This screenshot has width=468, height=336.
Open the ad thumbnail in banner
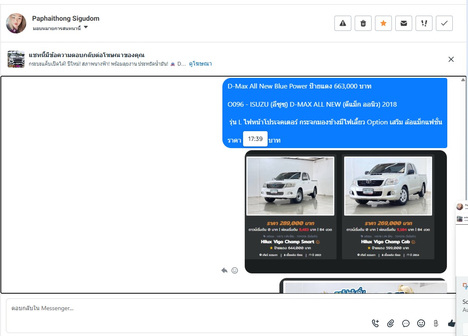pyautogui.click(x=16, y=59)
